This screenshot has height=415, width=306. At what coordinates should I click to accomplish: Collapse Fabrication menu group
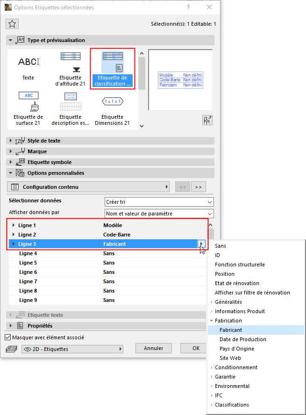point(211,321)
